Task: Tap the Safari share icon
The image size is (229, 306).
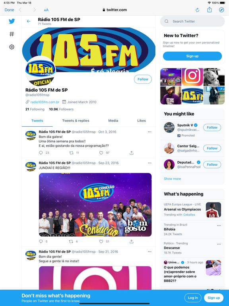Action: click(x=210, y=10)
